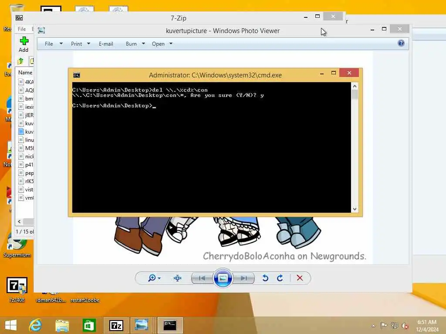Open the Burn dropdown menu
Screen dimensions: 446x334
[x=135, y=44]
